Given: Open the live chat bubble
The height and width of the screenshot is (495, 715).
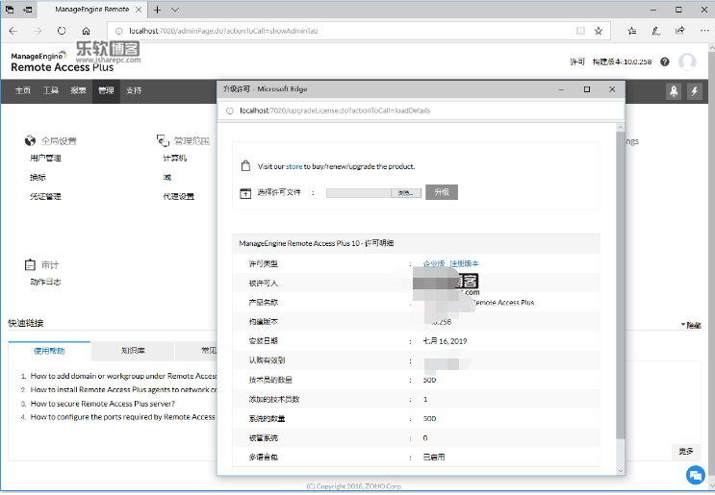Looking at the screenshot, I should tap(696, 476).
